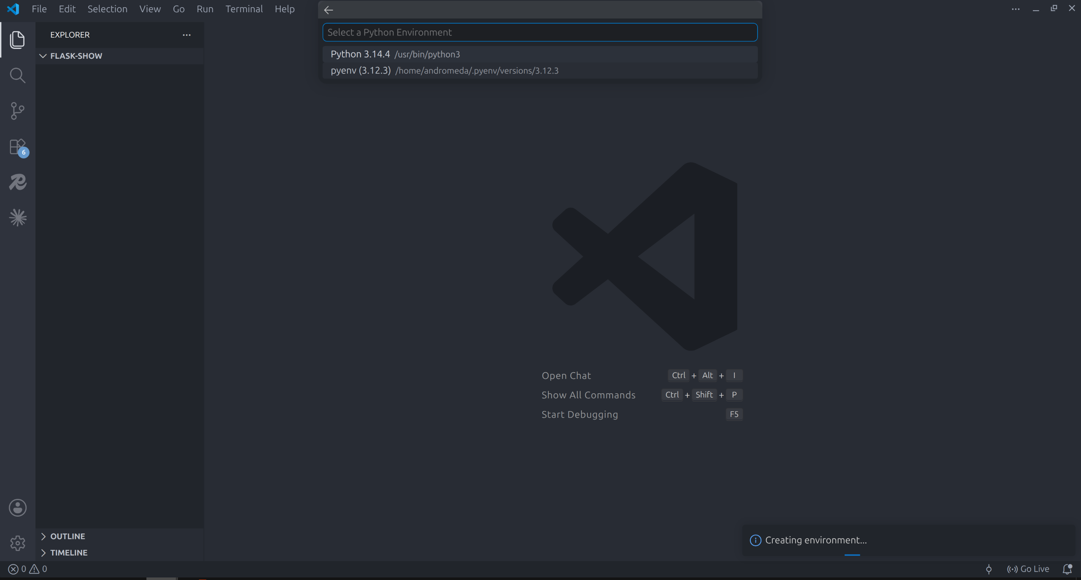This screenshot has width=1081, height=580.
Task: Open the Terminal menu
Action: point(244,9)
